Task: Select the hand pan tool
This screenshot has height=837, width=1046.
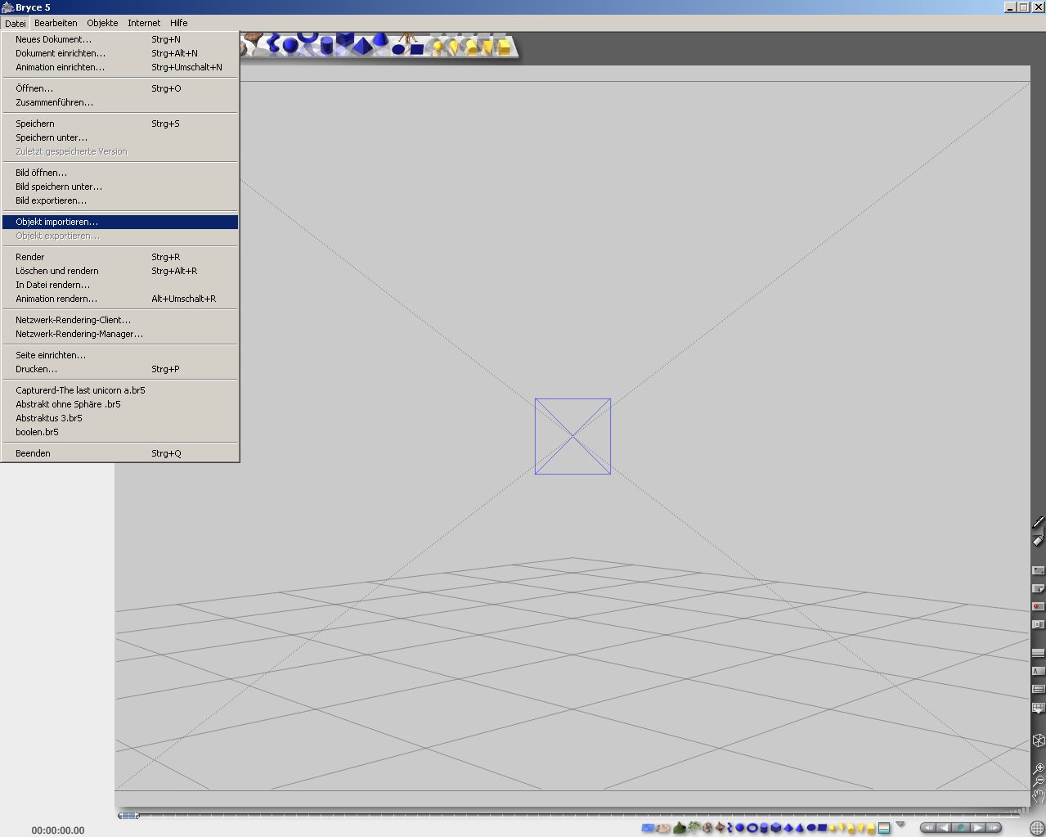Action: [1039, 796]
